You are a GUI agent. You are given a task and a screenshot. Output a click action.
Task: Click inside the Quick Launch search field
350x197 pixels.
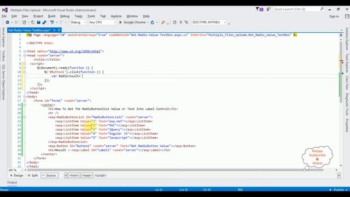coord(296,9)
